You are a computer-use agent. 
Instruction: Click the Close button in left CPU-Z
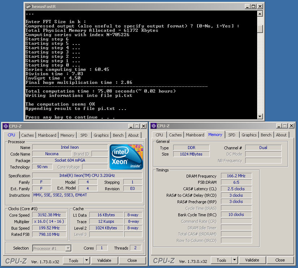click(132, 260)
